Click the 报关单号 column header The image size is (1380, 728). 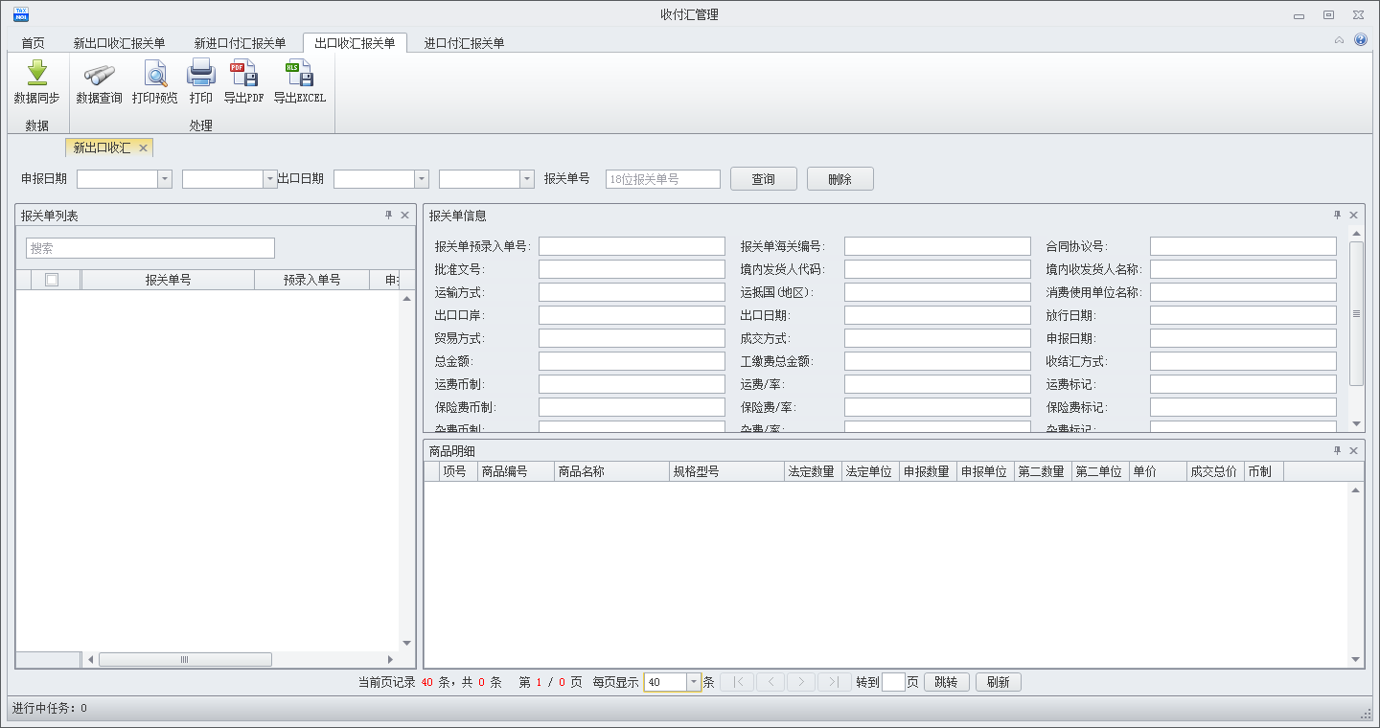pyautogui.click(x=168, y=280)
